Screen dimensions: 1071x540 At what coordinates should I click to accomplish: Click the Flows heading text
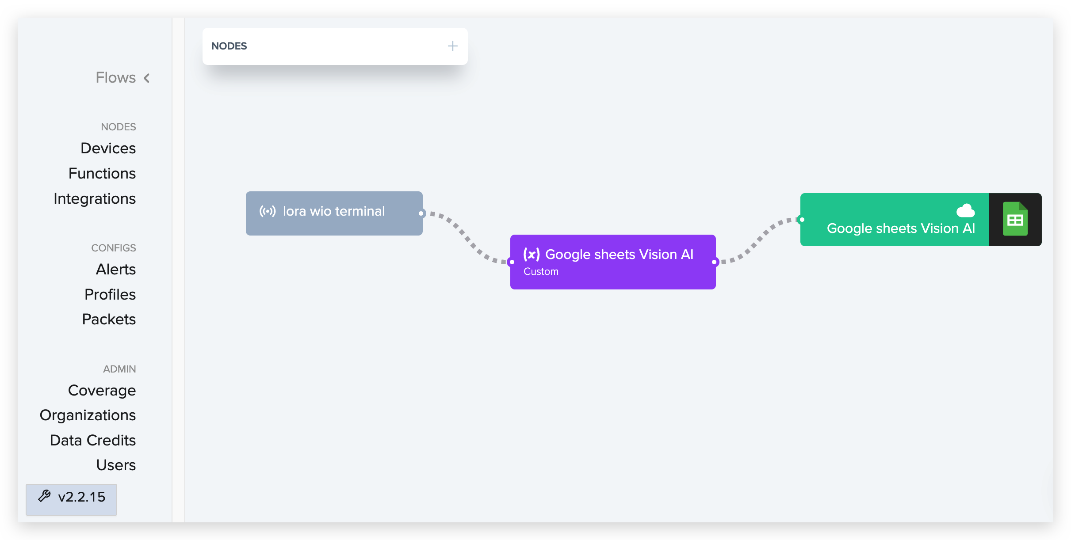coord(116,78)
